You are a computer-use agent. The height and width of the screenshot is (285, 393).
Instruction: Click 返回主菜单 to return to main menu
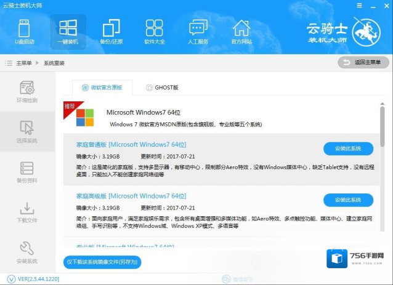coord(363,62)
